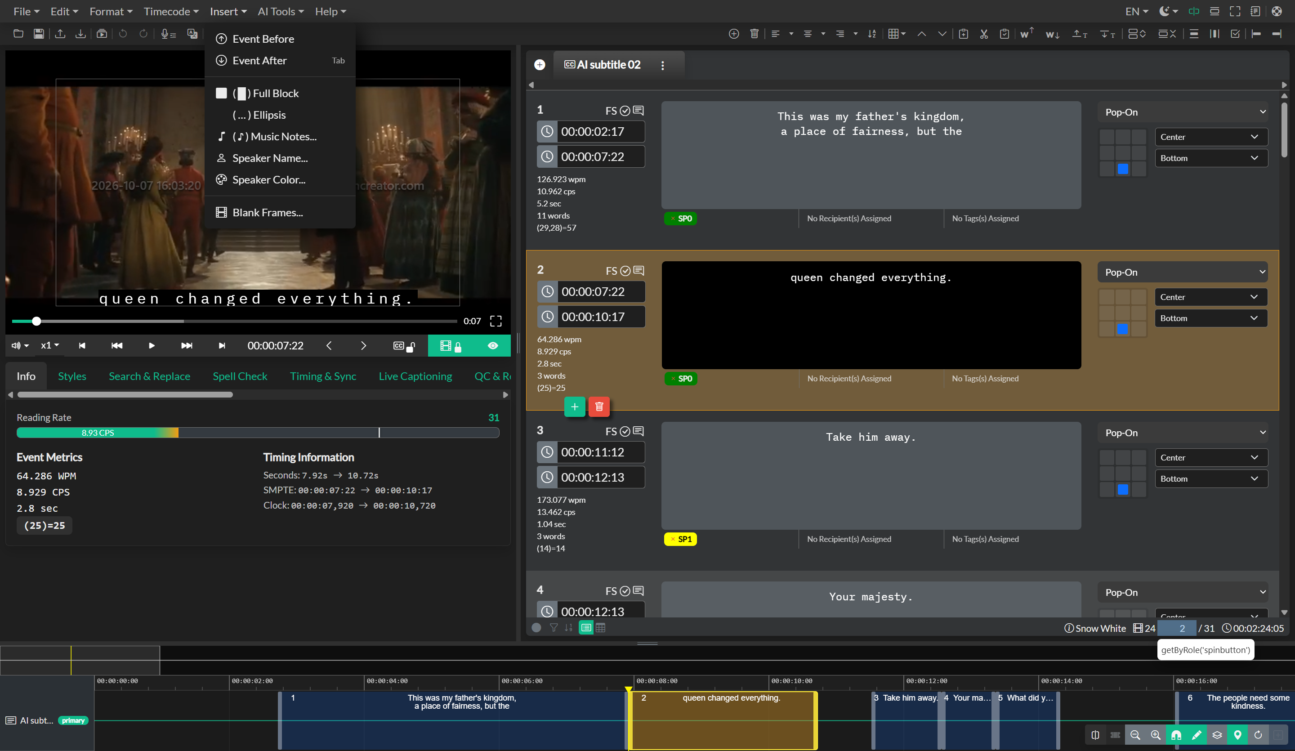Viewport: 1295px width, 751px height.
Task: Click No Tags(s) Assigned on event 2
Action: click(985, 378)
